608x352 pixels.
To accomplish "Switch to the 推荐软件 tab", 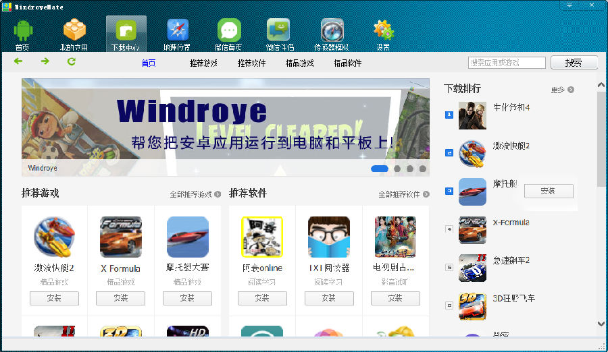I will pos(252,63).
